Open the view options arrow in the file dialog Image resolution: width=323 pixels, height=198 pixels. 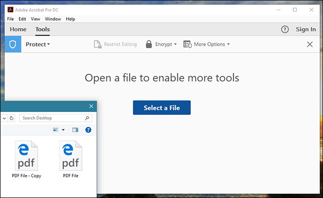[x=63, y=130]
